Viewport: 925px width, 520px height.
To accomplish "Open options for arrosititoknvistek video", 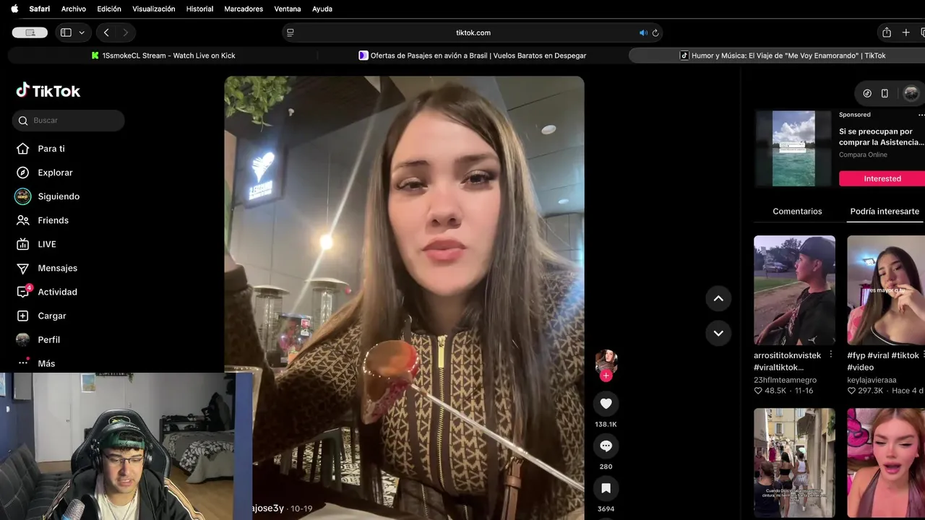I will 831,355.
